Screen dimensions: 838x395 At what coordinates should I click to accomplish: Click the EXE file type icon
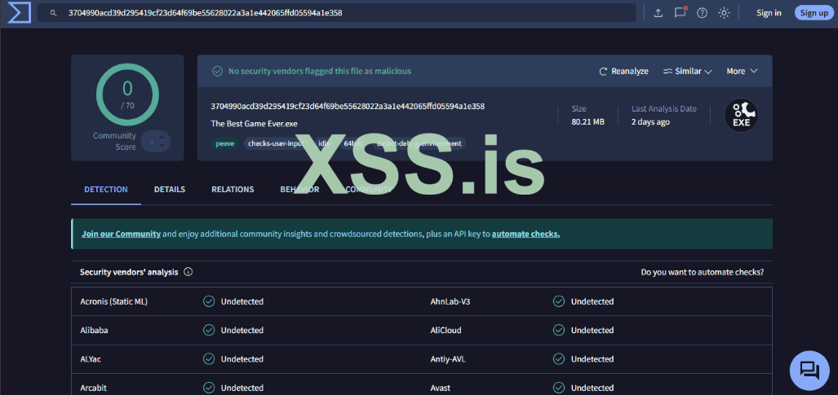[741, 116]
